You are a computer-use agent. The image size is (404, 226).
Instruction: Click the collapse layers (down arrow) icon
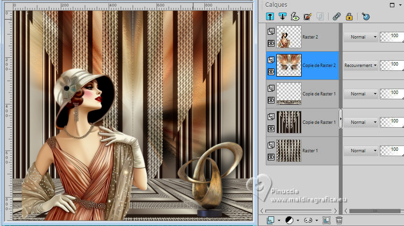point(282,17)
